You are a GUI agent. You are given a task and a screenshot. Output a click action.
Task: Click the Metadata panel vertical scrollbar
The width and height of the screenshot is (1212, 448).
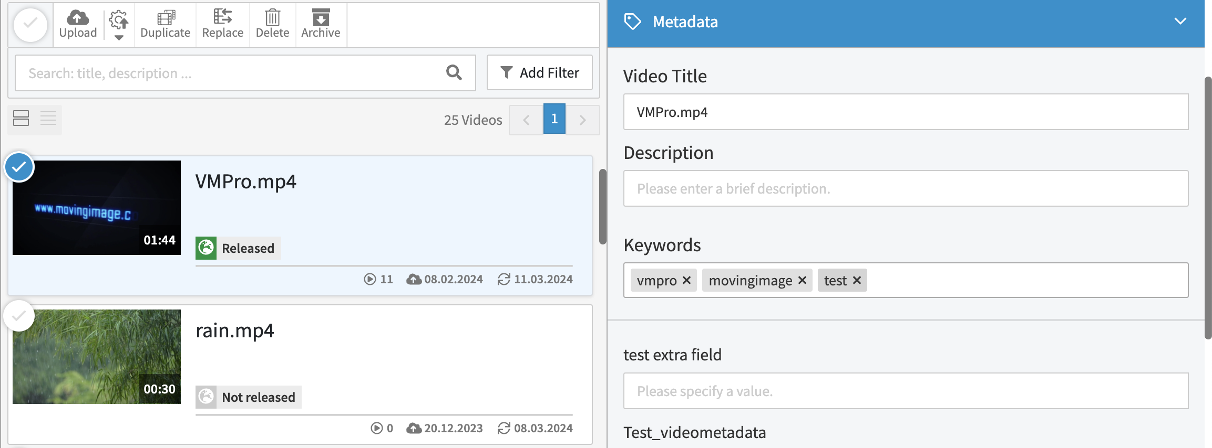pos(1208,208)
